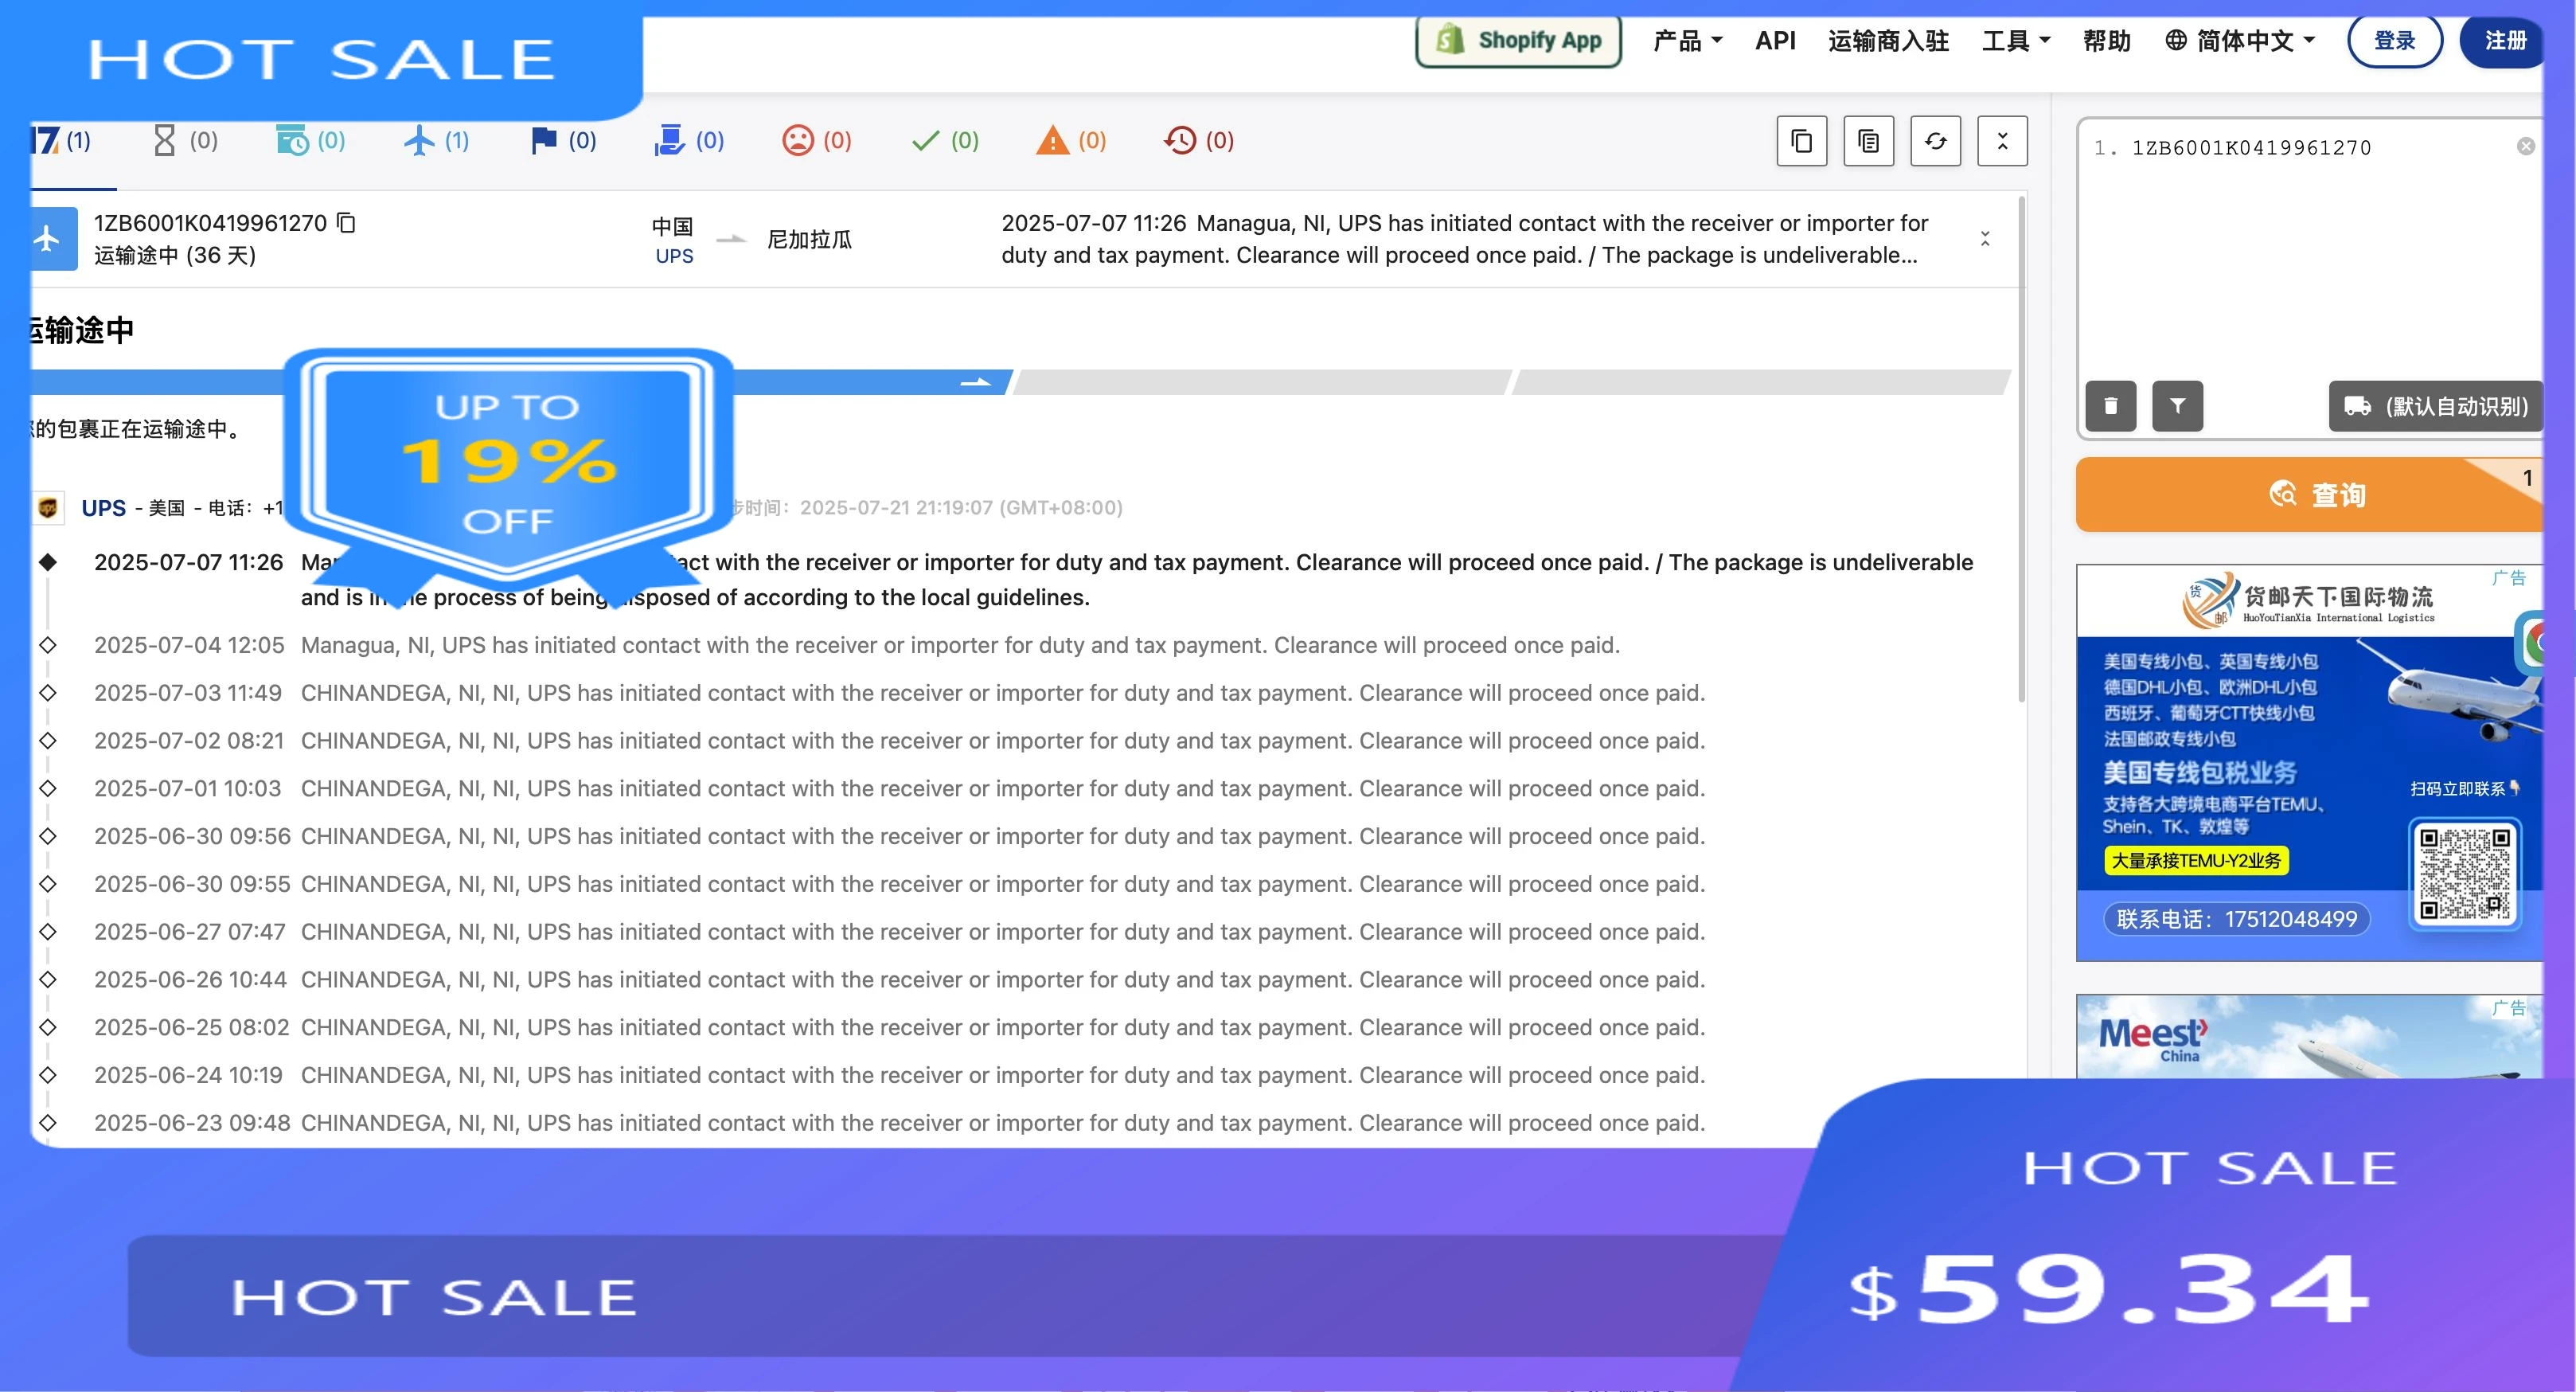This screenshot has height=1392, width=2576.
Task: Collapse all results with toolbar arrows icon
Action: click(x=2002, y=141)
